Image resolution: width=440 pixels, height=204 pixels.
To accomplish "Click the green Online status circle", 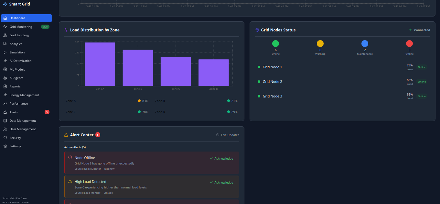I will click(275, 43).
